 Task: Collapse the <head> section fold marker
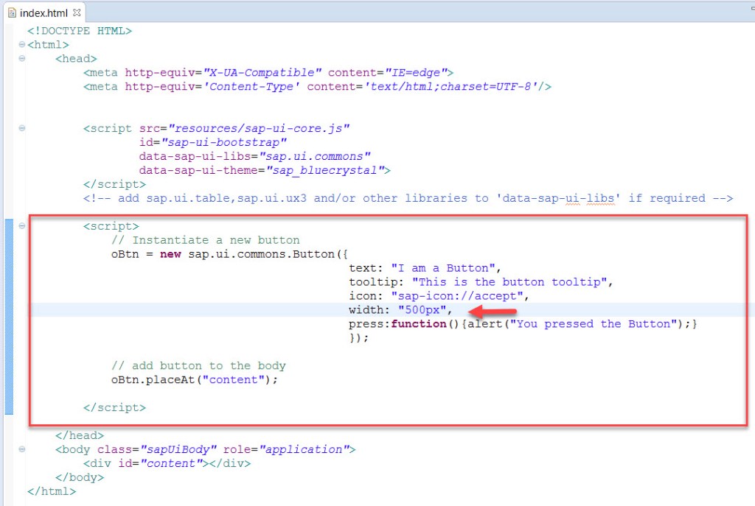click(22, 58)
